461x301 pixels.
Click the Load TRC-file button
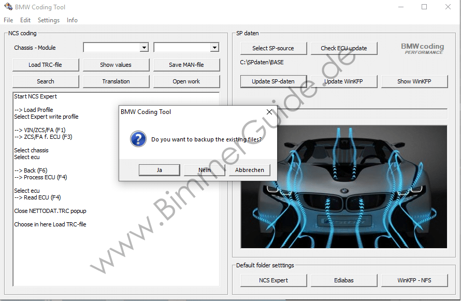coord(46,65)
